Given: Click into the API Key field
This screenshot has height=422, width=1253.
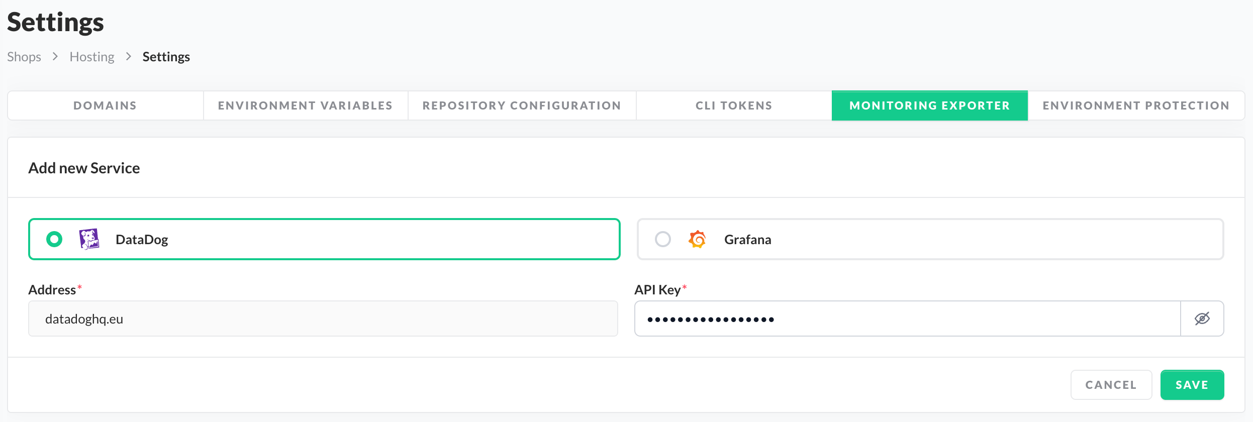Looking at the screenshot, I should [x=907, y=319].
